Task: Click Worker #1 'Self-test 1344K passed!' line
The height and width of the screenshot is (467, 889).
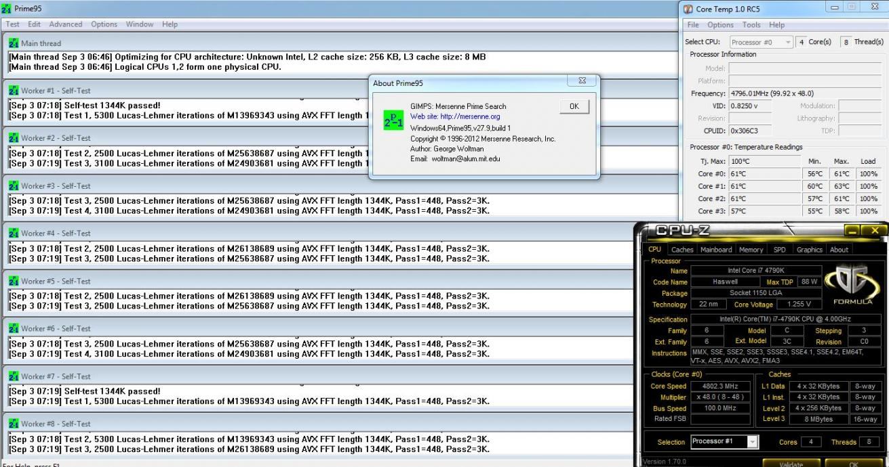Action: (x=85, y=105)
